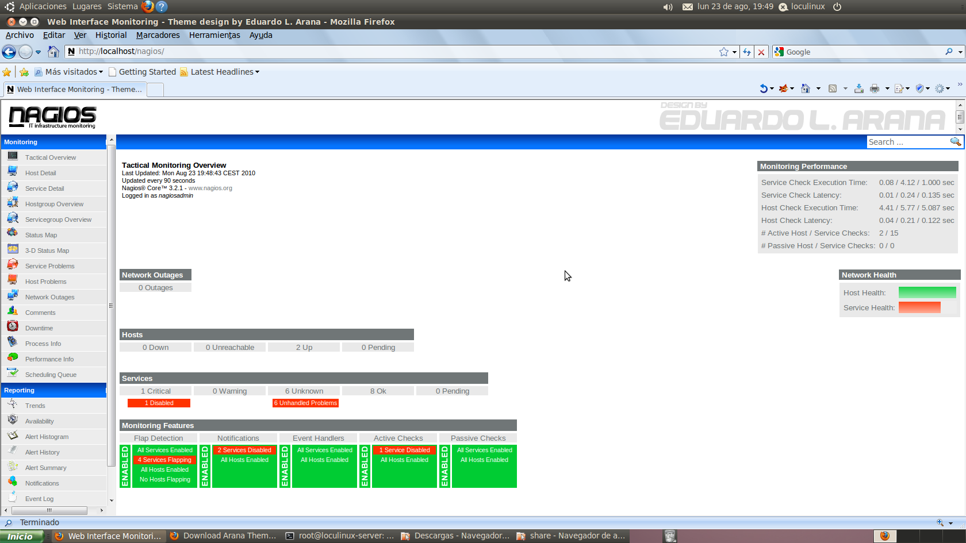Open the Archivo menu
This screenshot has width=966, height=543.
[x=20, y=35]
